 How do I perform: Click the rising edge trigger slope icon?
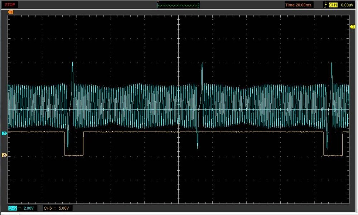pyautogui.click(x=325, y=5)
